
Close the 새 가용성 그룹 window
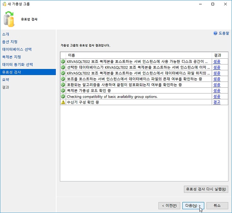pyautogui.click(x=225, y=4)
